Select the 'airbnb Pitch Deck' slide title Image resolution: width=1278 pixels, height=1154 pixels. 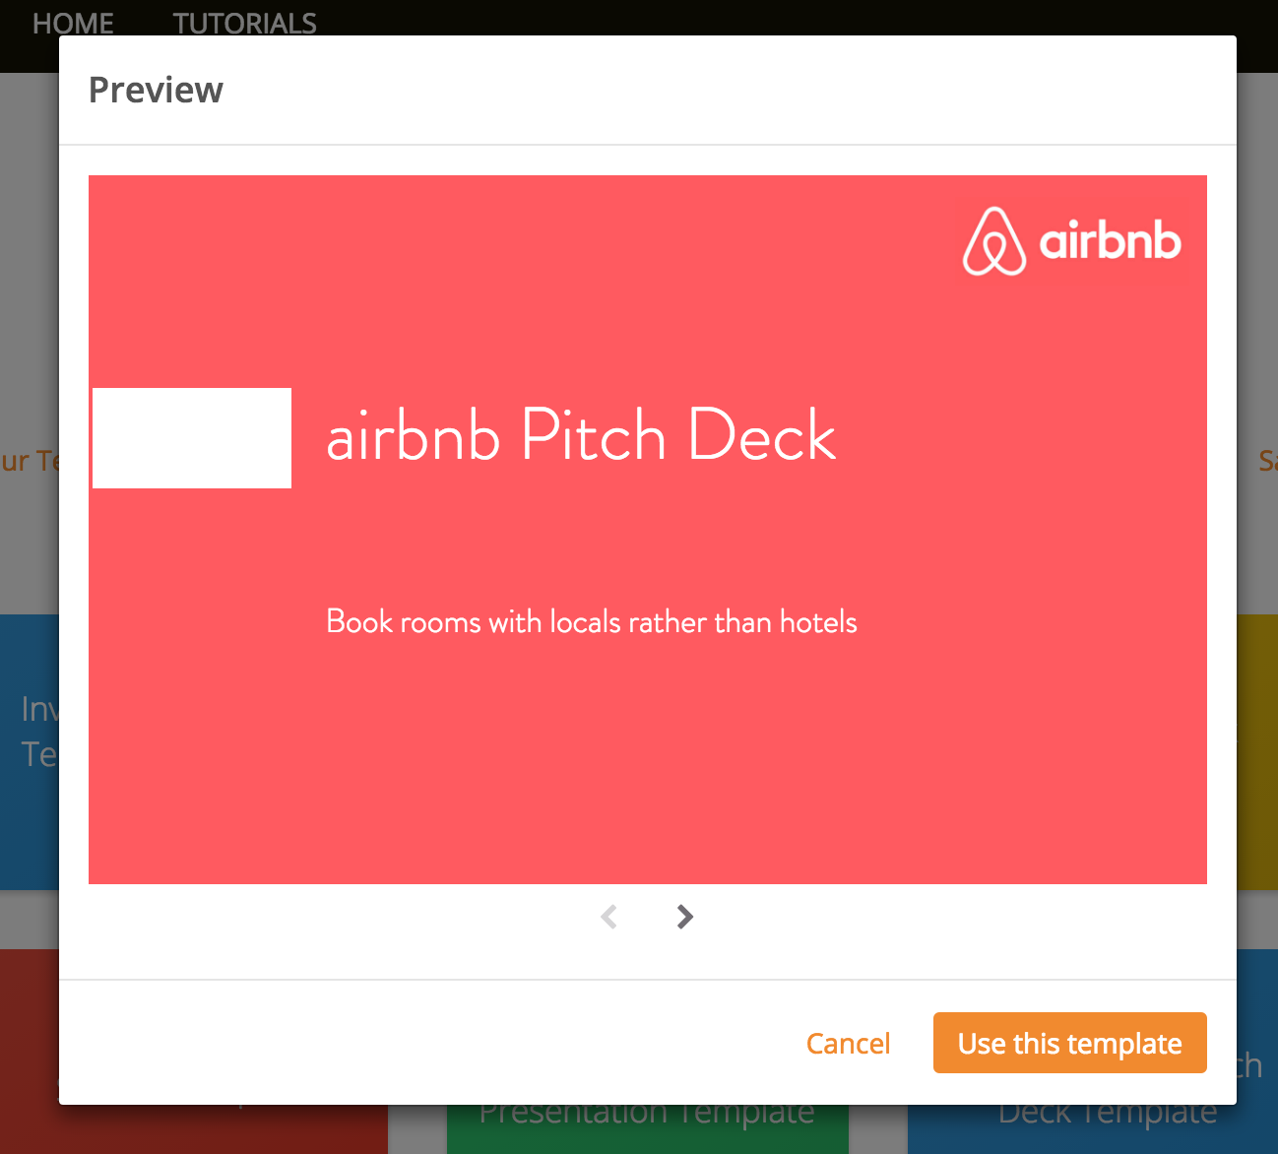coord(581,434)
